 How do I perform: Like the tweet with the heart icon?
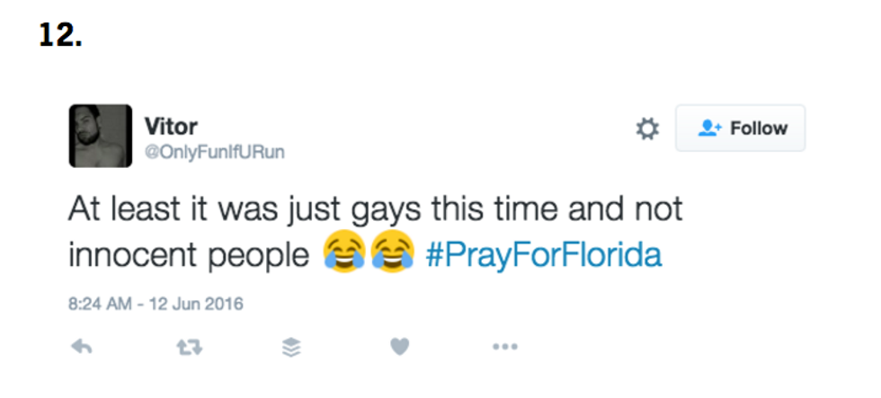tap(399, 347)
